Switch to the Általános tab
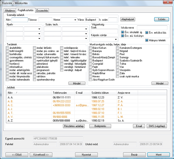 [10, 10]
